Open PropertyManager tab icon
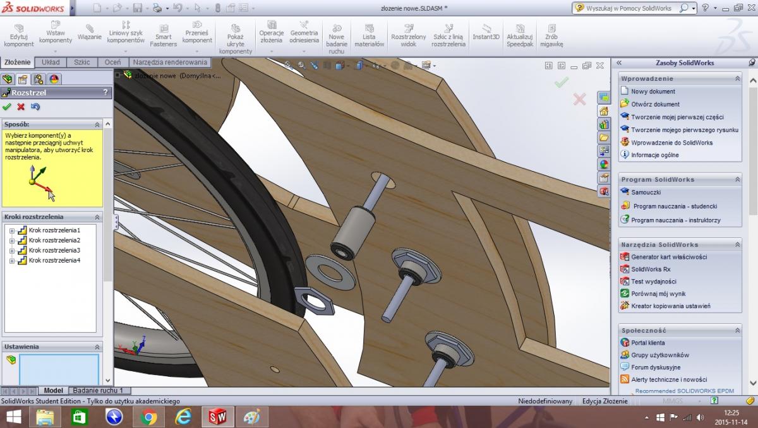 click(x=23, y=79)
